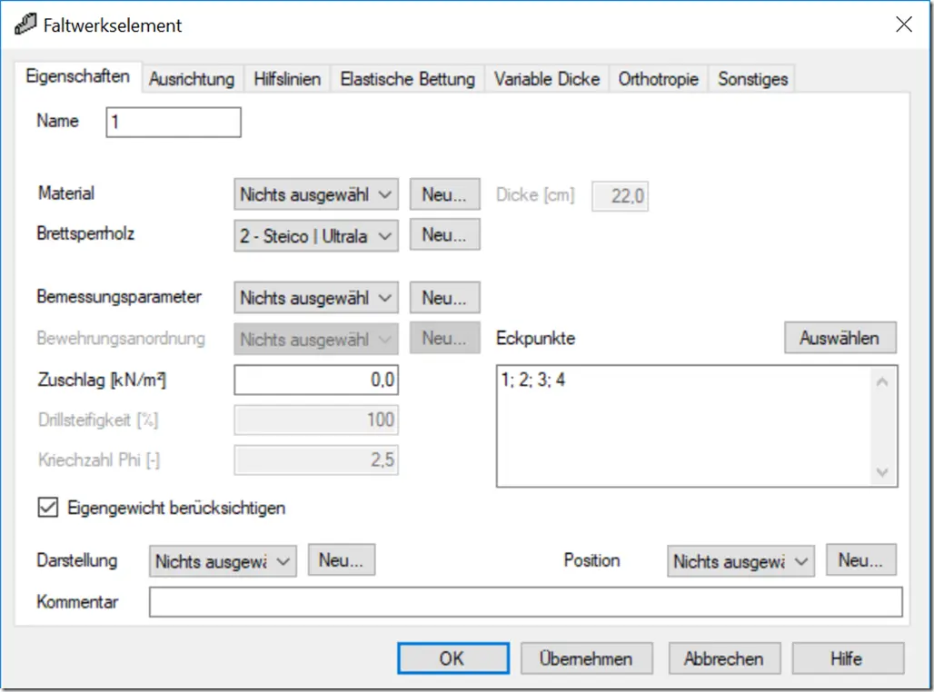Open the Variable Dicke tab

point(546,79)
